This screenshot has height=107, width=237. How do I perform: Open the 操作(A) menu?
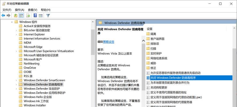pyautogui.click(x=20, y=10)
